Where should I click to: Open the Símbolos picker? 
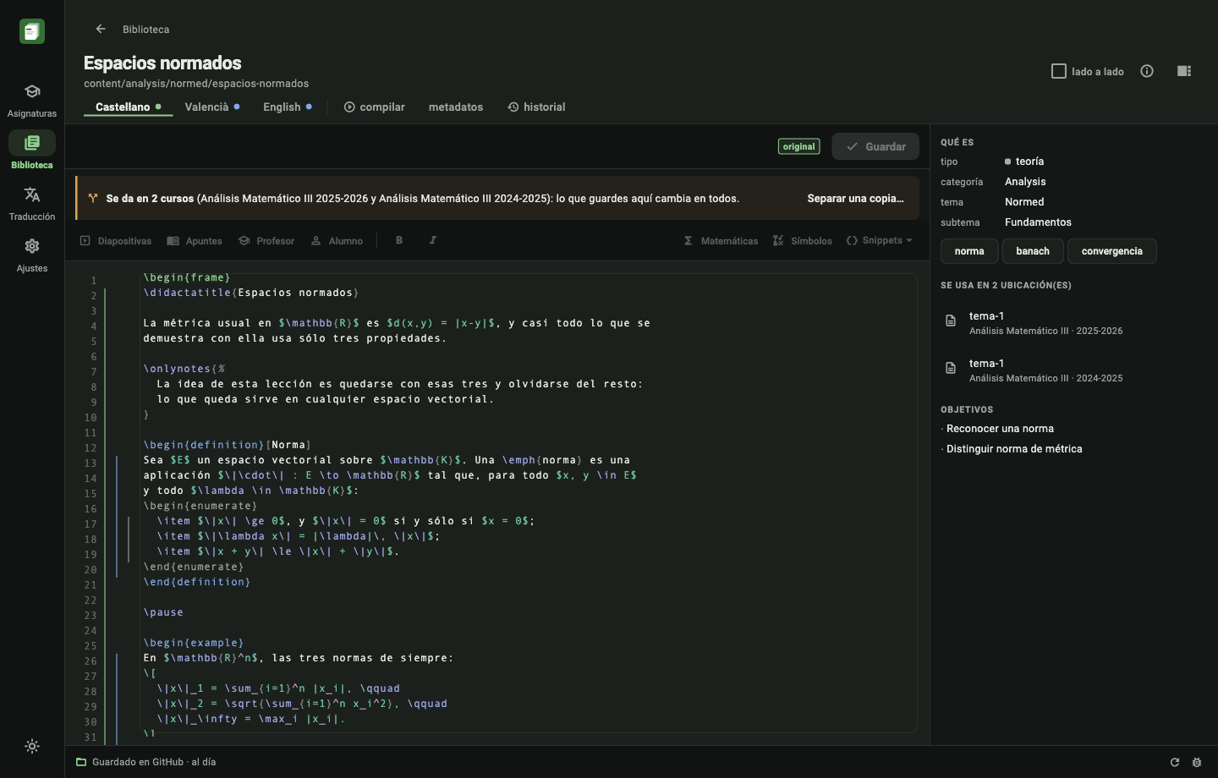pyautogui.click(x=802, y=241)
